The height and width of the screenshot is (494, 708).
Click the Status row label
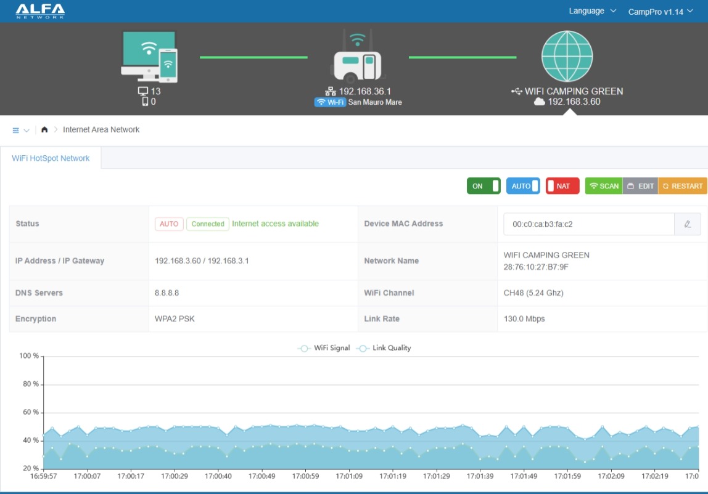27,224
